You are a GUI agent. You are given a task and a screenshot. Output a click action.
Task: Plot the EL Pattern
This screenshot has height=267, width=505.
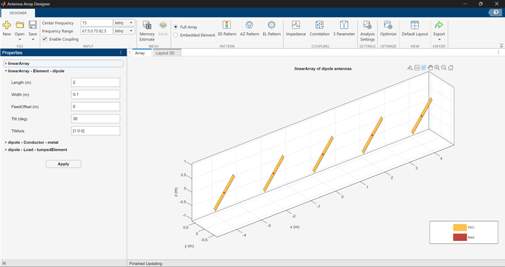pos(272,29)
